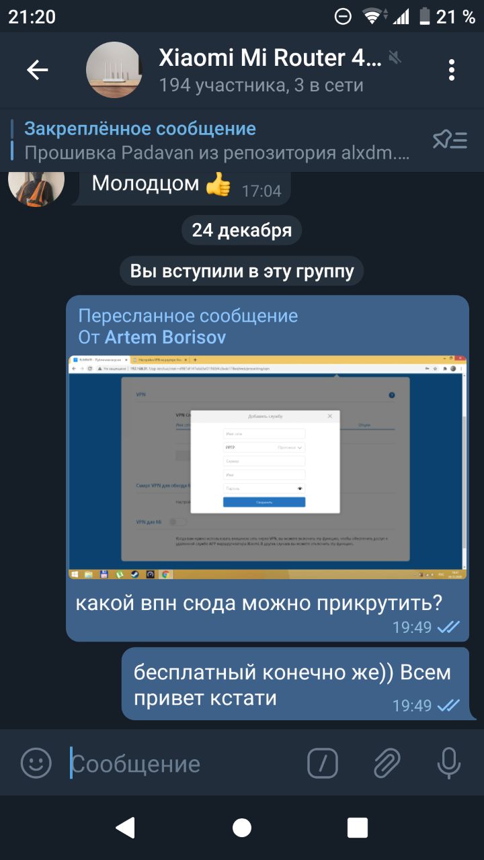Tap the Android recent apps square
484x860 pixels.
point(358,828)
